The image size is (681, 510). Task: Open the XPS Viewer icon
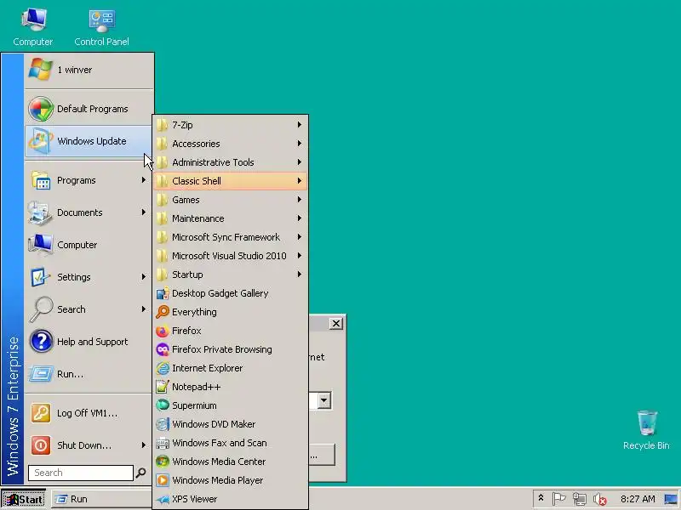162,499
